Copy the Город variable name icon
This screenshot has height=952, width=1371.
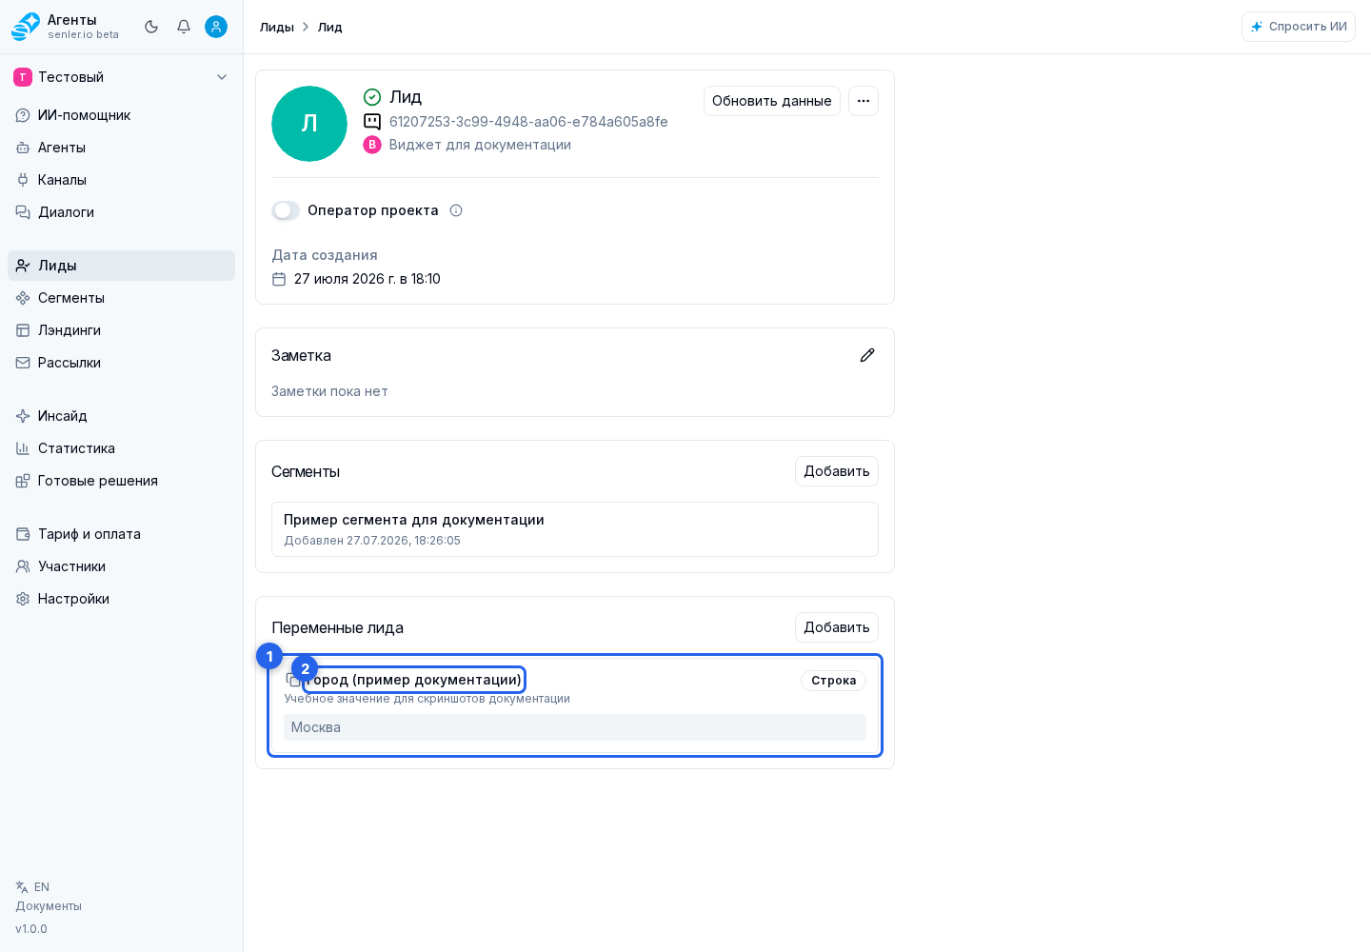pos(293,680)
